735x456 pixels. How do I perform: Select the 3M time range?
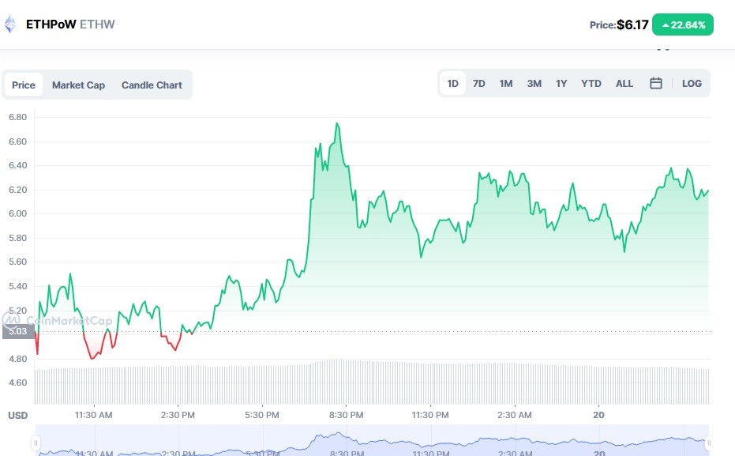[534, 84]
